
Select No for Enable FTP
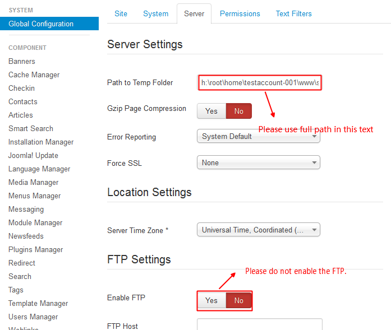coord(238,300)
